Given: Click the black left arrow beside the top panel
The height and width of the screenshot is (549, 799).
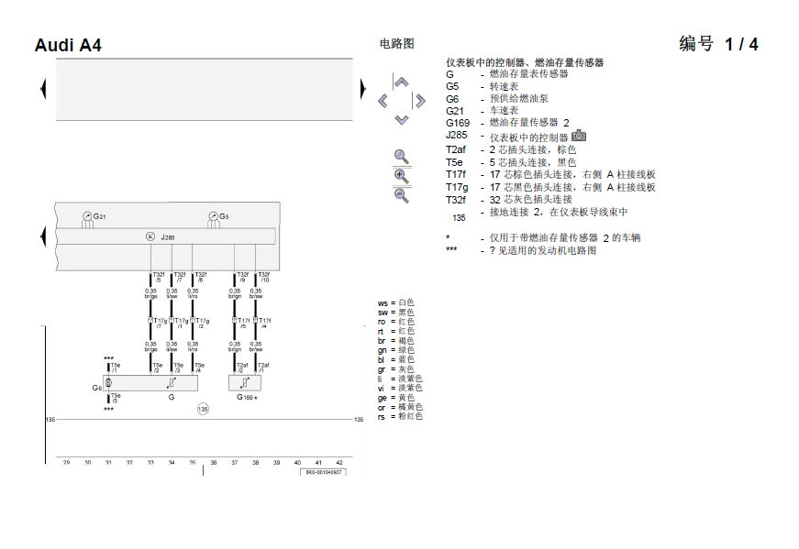Looking at the screenshot, I should point(43,89).
